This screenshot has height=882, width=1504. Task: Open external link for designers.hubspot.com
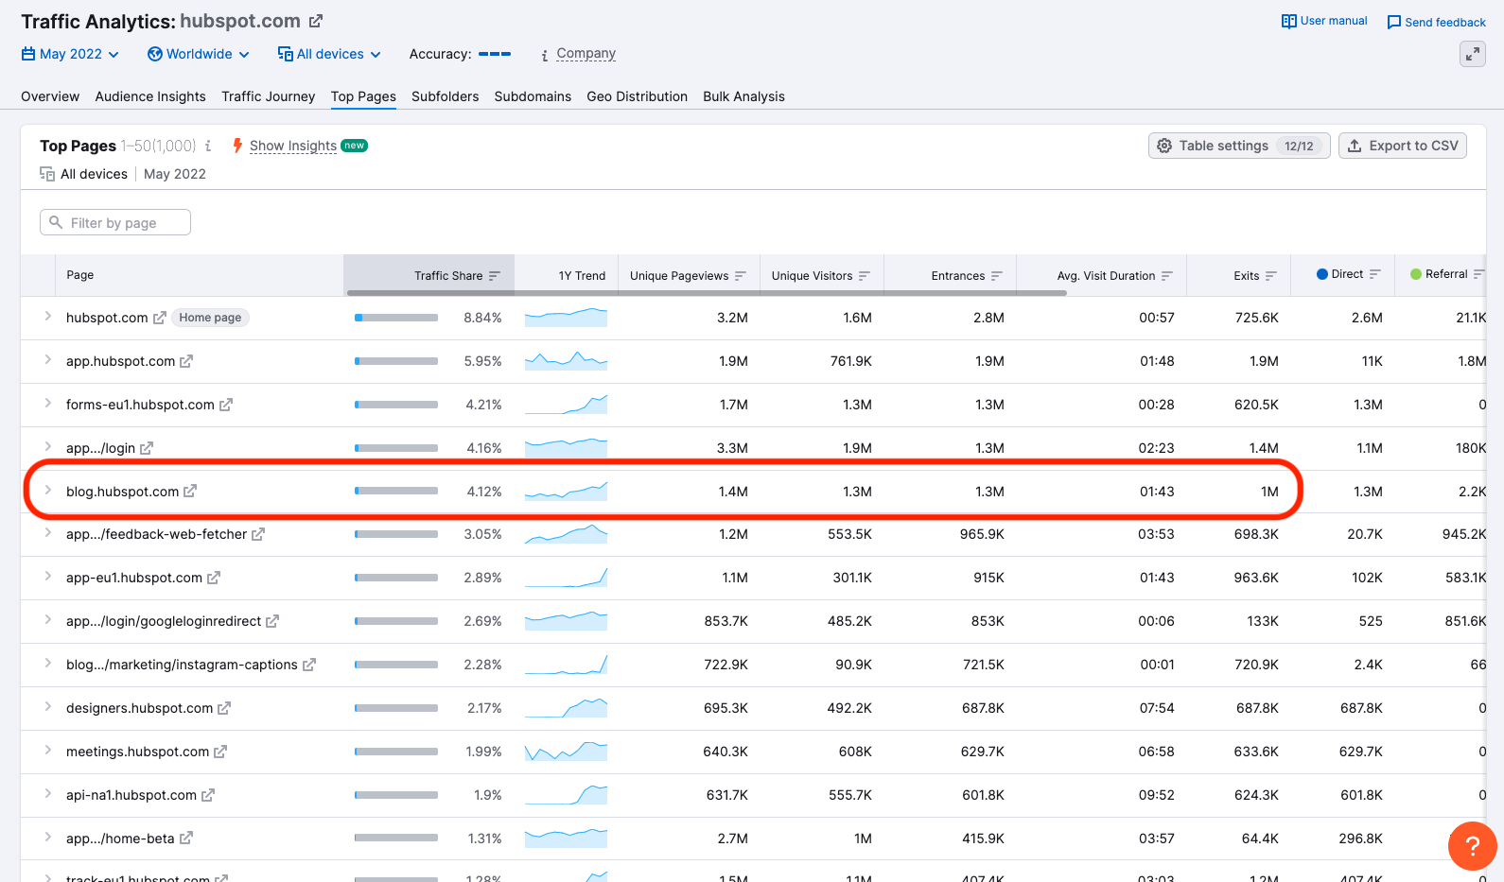[224, 708]
